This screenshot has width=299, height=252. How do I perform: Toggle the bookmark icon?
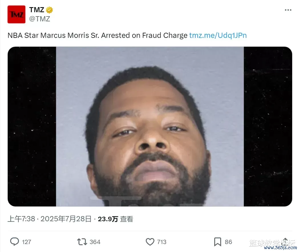click(218, 242)
